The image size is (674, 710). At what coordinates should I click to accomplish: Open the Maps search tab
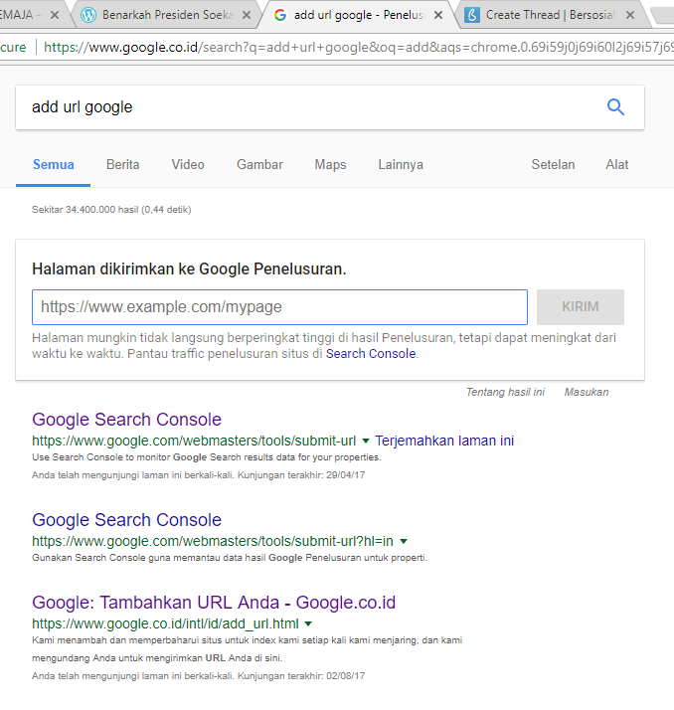point(330,164)
